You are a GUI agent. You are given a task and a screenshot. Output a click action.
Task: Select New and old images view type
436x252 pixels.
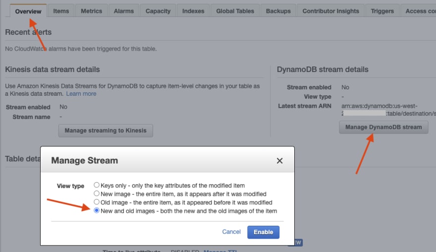click(x=97, y=210)
